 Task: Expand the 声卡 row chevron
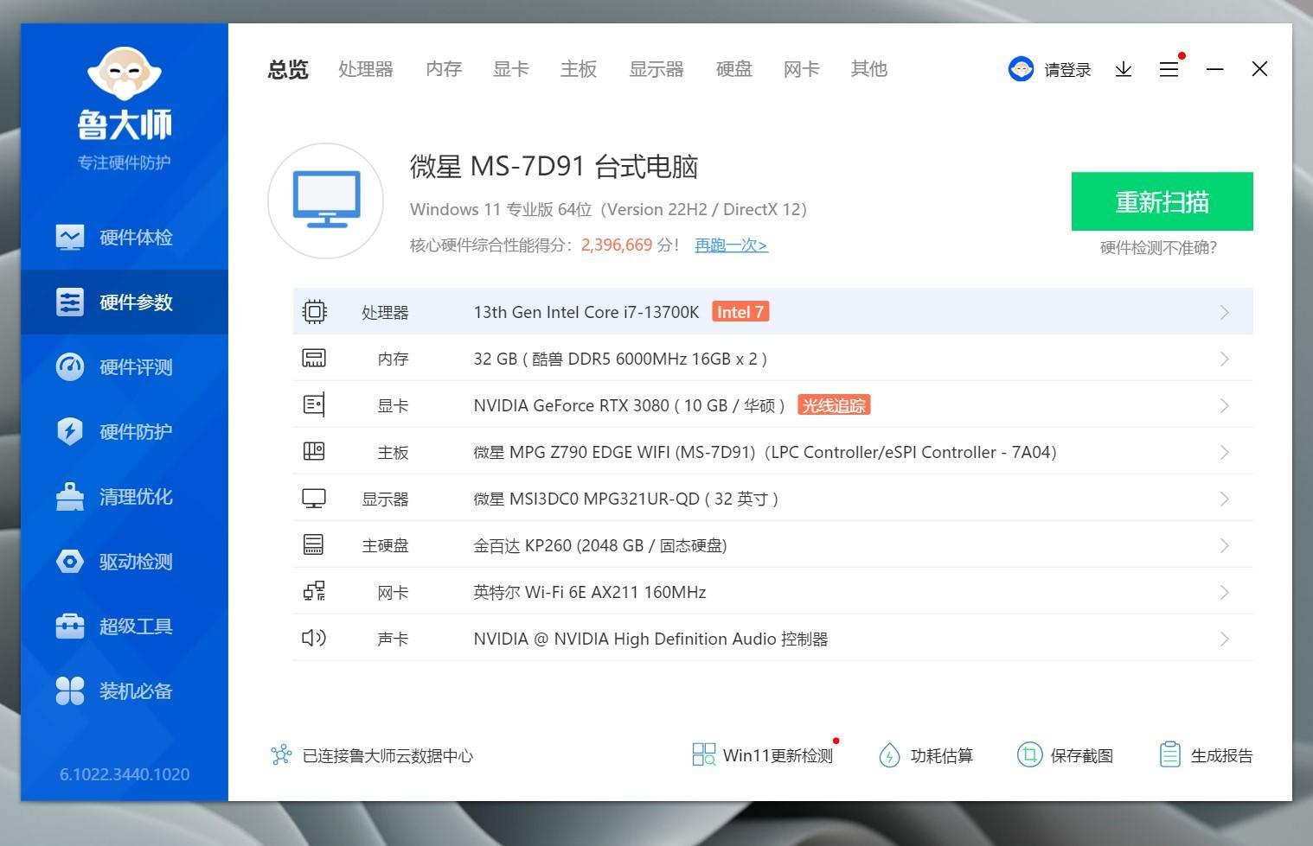pos(1224,639)
